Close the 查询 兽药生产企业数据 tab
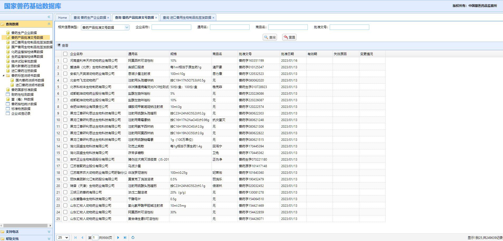This screenshot has width=503, height=241. coord(108,18)
